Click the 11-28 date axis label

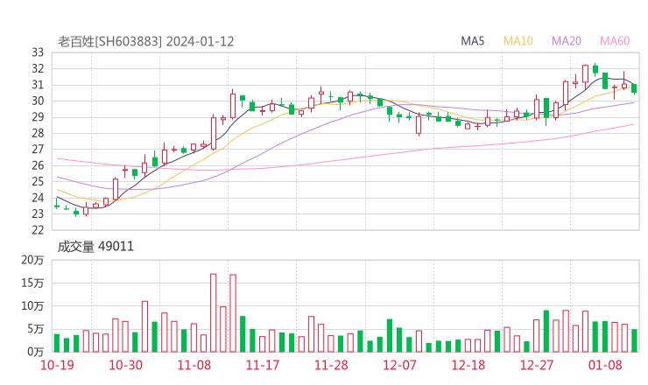point(331,365)
